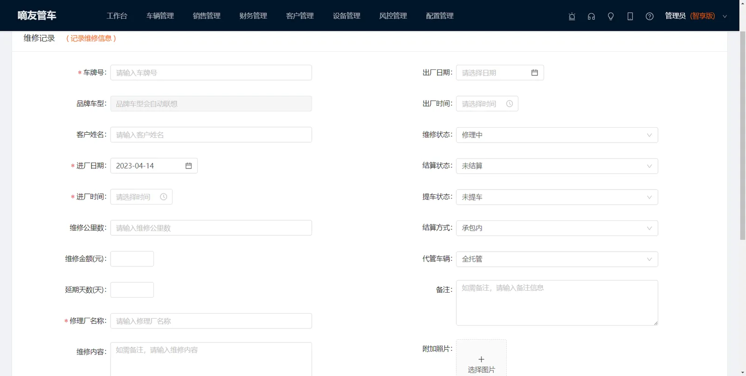746x376 pixels.
Task: Select the 配置管理 menu
Action: (x=440, y=16)
